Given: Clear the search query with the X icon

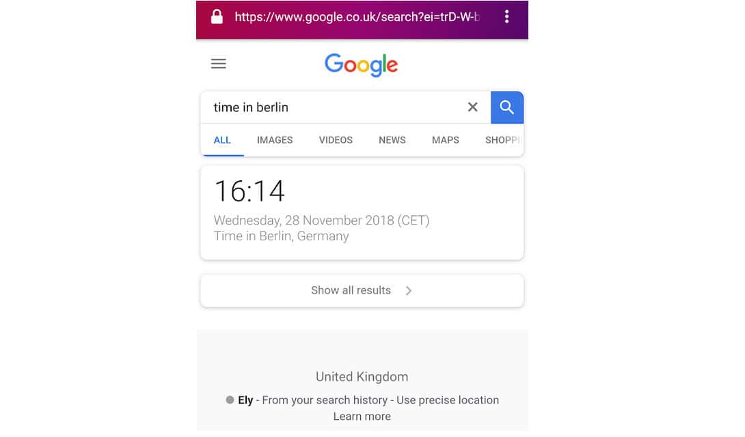Looking at the screenshot, I should tap(472, 107).
